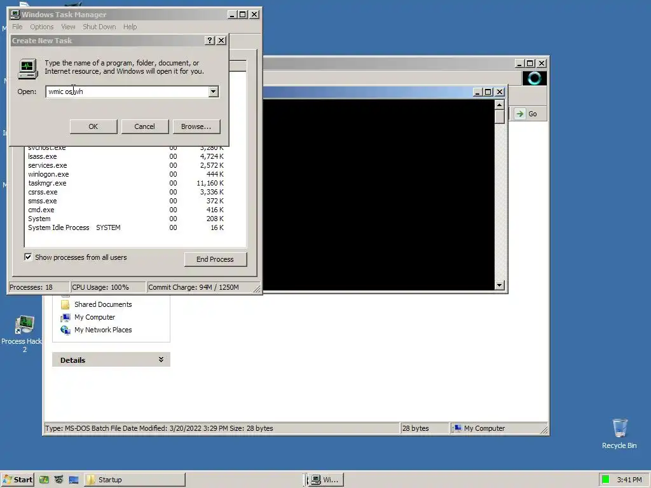Click the Show Desktop quick launch icon
The width and height of the screenshot is (651, 488).
(x=74, y=480)
